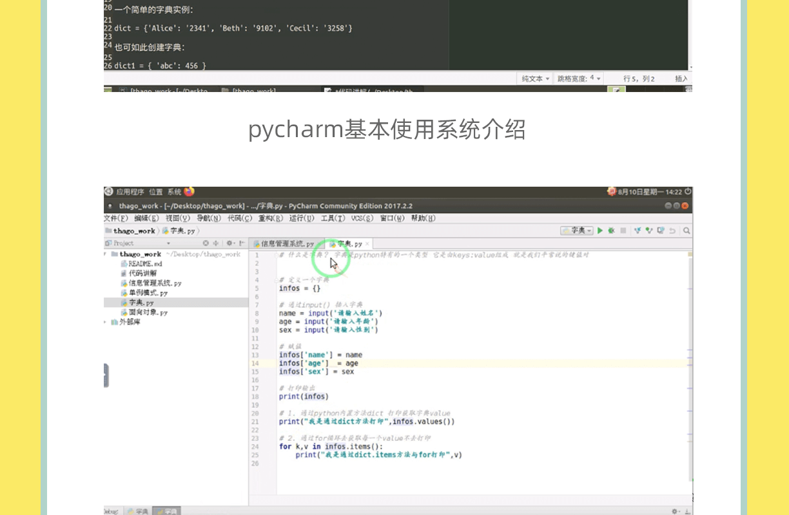Image resolution: width=789 pixels, height=515 pixels.
Task: Open the 字典 run configuration dropdown
Action: click(577, 230)
